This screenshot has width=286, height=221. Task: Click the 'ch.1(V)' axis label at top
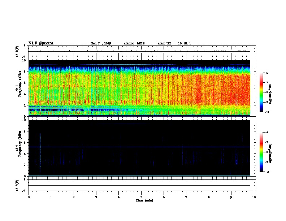tap(17, 51)
